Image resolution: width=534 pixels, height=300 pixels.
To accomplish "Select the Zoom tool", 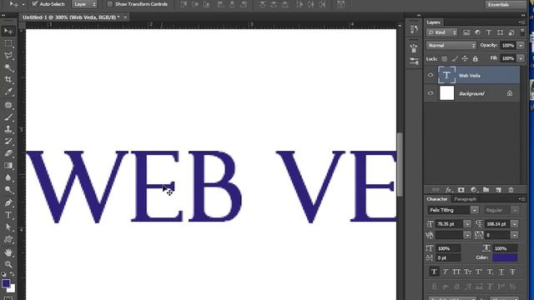I will pyautogui.click(x=8, y=264).
